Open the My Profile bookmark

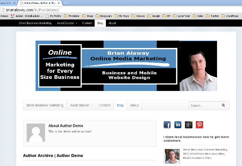53,16
